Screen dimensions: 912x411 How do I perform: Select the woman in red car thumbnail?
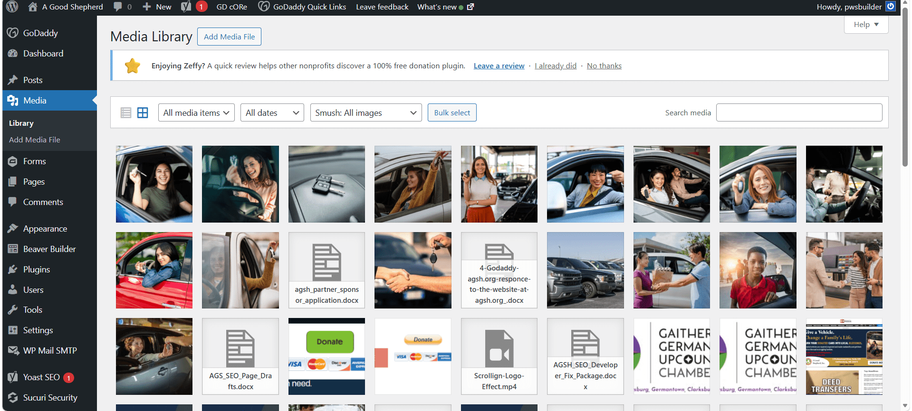click(x=154, y=270)
